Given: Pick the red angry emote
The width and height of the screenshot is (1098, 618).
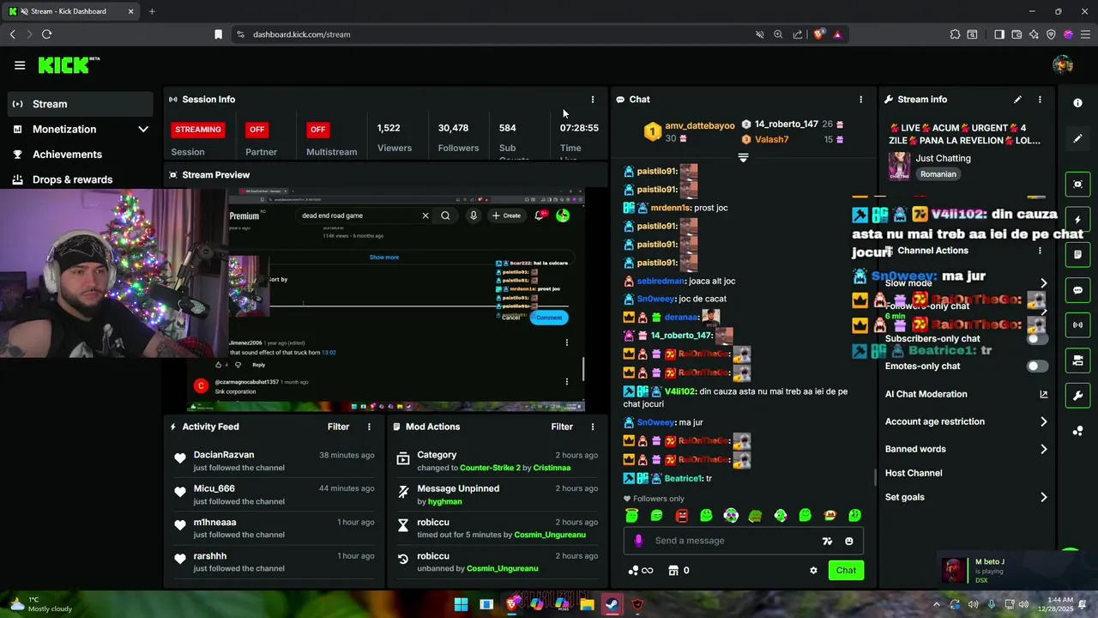Looking at the screenshot, I should click(682, 516).
